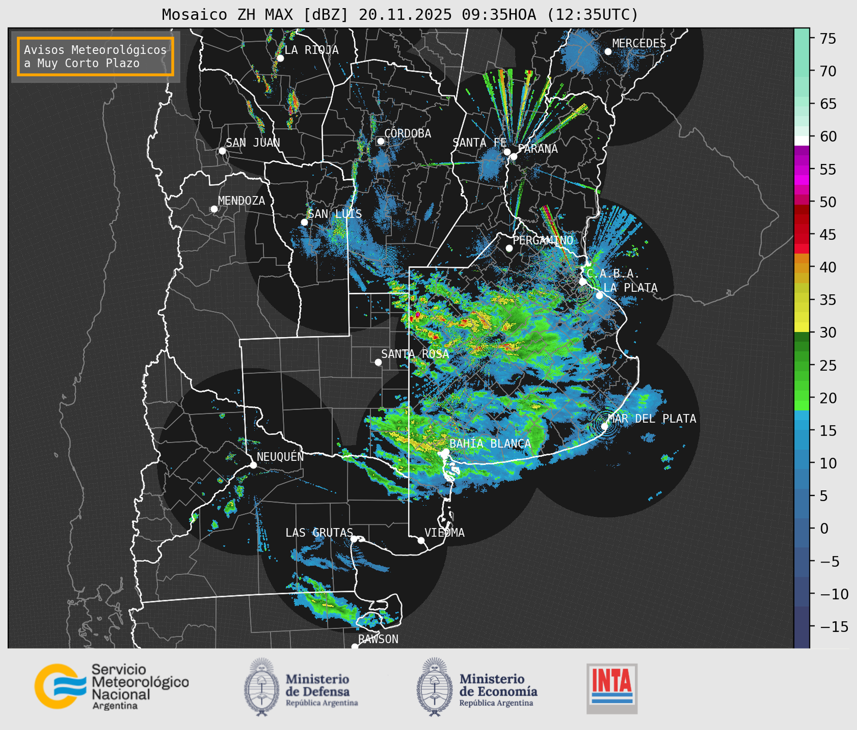
Task: Click the 25 scale label
Action: tap(828, 366)
